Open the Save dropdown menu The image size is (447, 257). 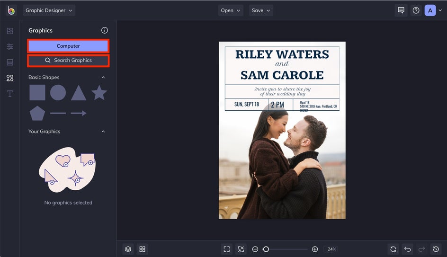click(261, 10)
